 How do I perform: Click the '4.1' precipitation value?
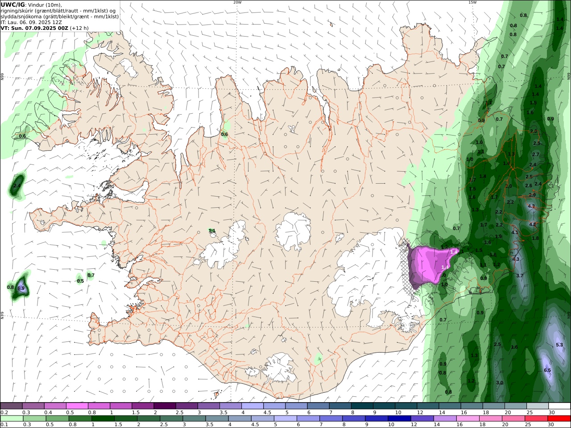(515, 233)
